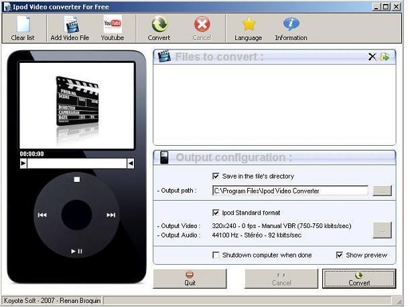Click the clapperboard preview thumbnail
The height and width of the screenshot is (307, 410).
[x=77, y=106]
